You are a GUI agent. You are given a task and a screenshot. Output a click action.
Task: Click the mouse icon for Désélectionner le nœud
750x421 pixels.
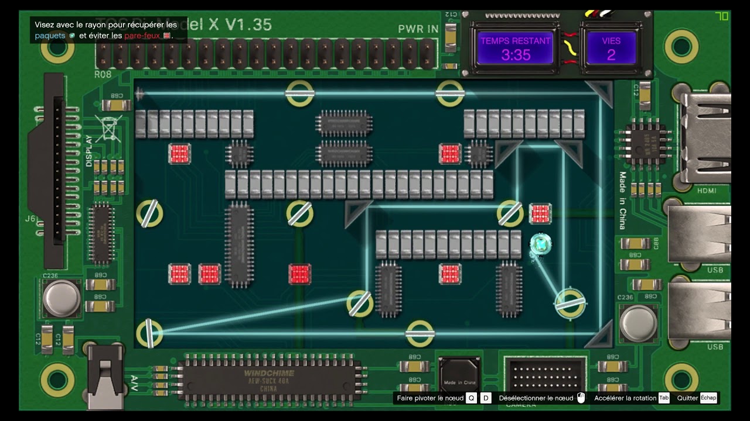point(581,398)
